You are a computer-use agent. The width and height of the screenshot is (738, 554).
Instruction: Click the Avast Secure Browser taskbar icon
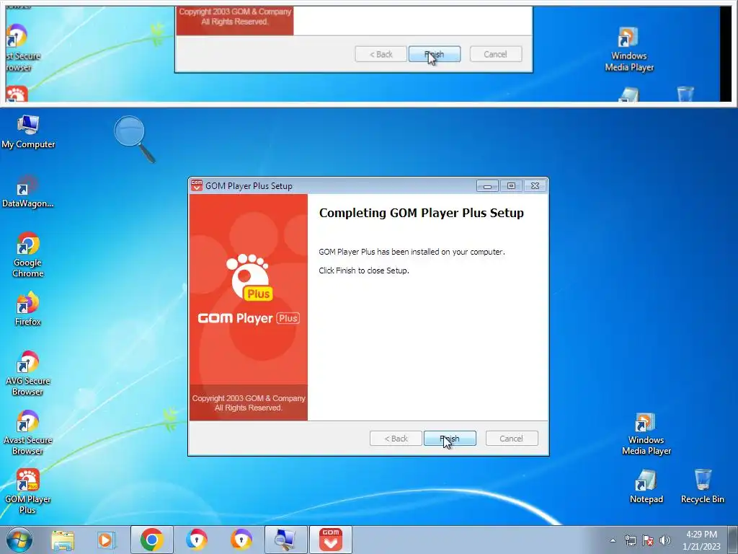241,540
